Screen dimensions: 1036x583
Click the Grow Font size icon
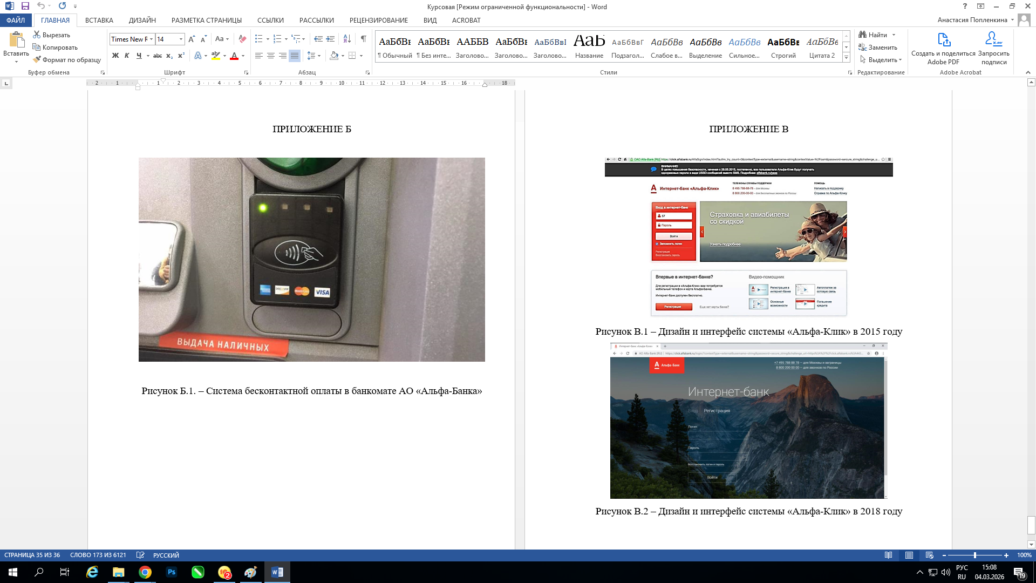pyautogui.click(x=192, y=39)
